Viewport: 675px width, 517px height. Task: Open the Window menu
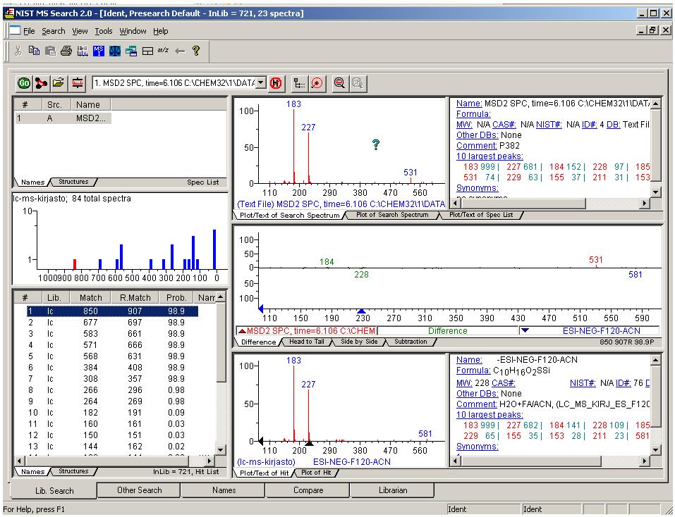[133, 31]
